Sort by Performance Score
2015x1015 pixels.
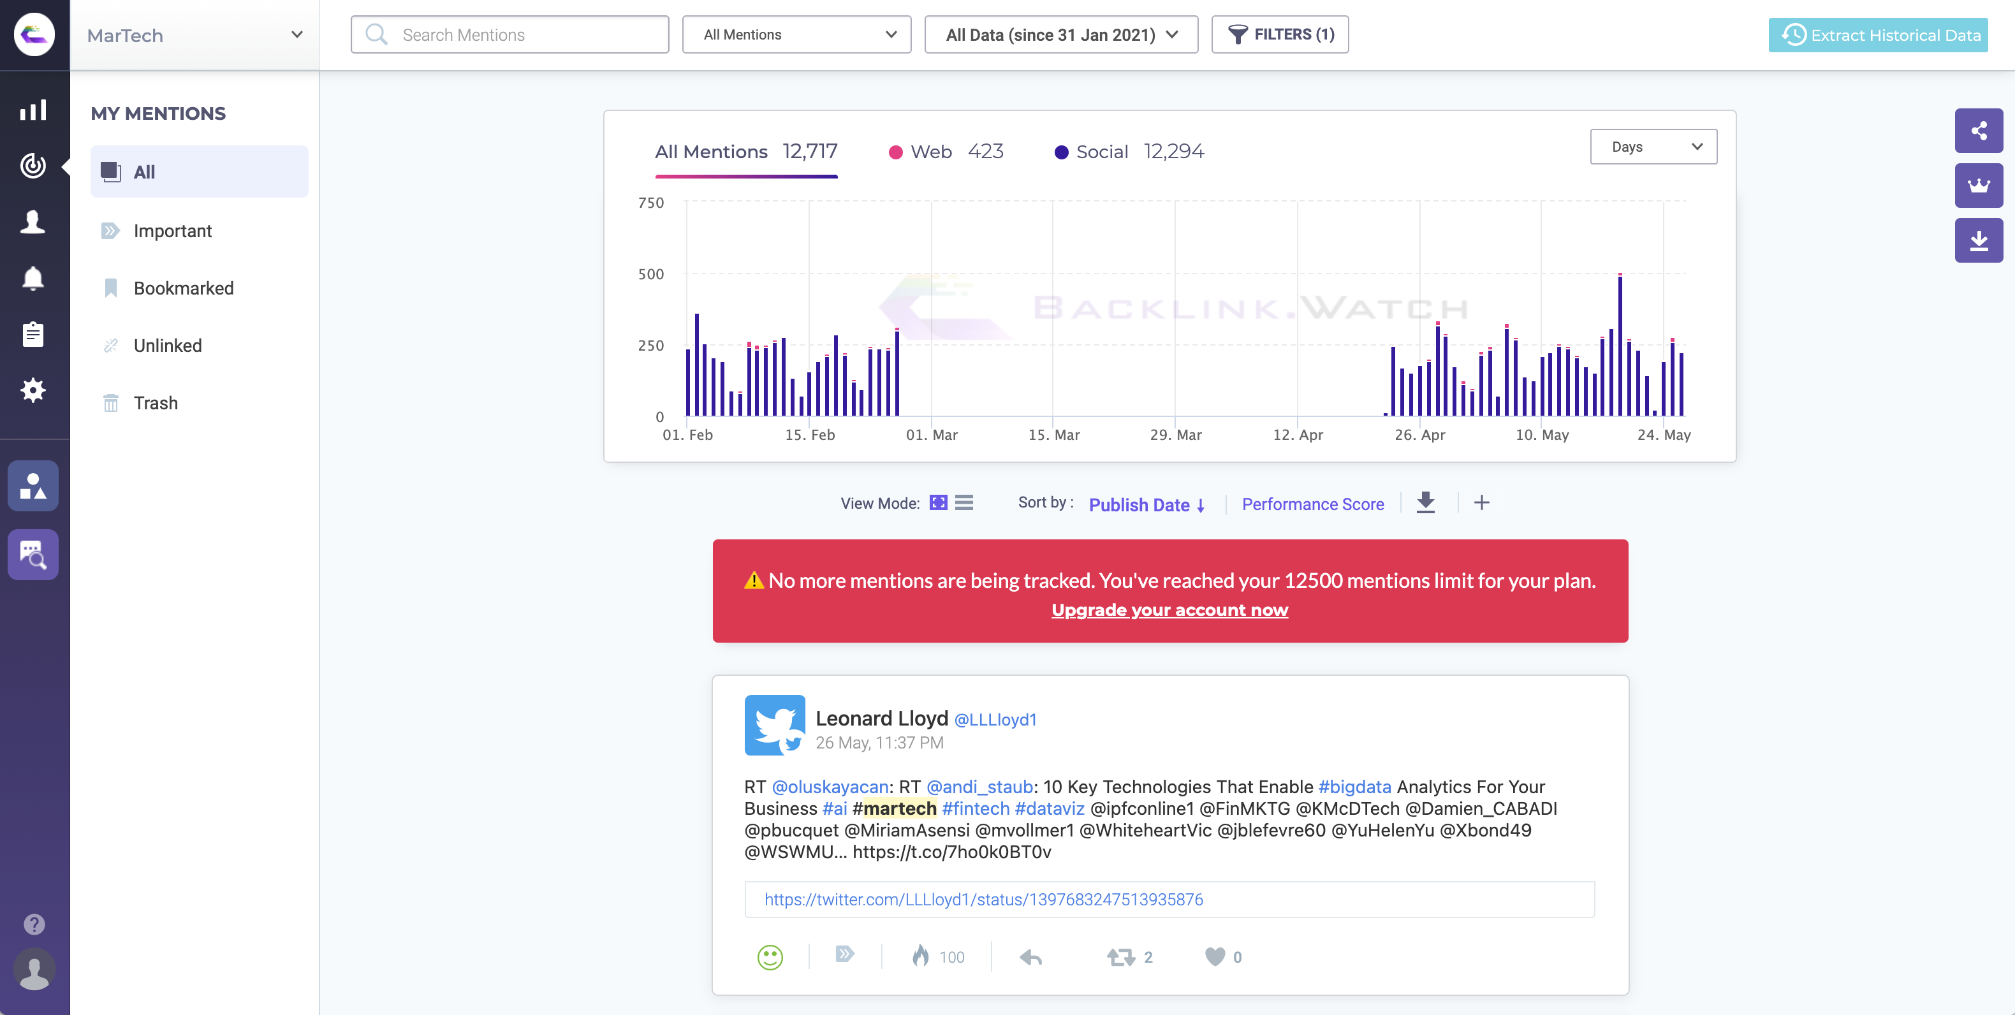point(1312,504)
